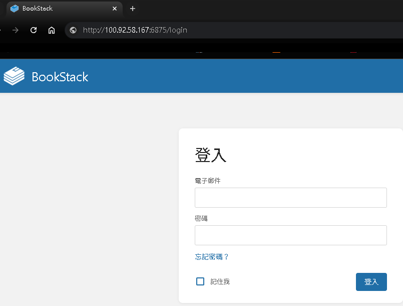Screen dimensions: 403x306
Task: Enable the 記住我 checkbox
Action: coord(200,281)
